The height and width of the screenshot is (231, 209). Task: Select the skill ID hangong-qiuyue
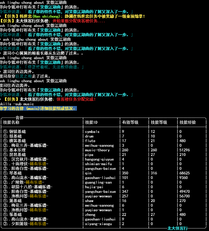coord(99,159)
